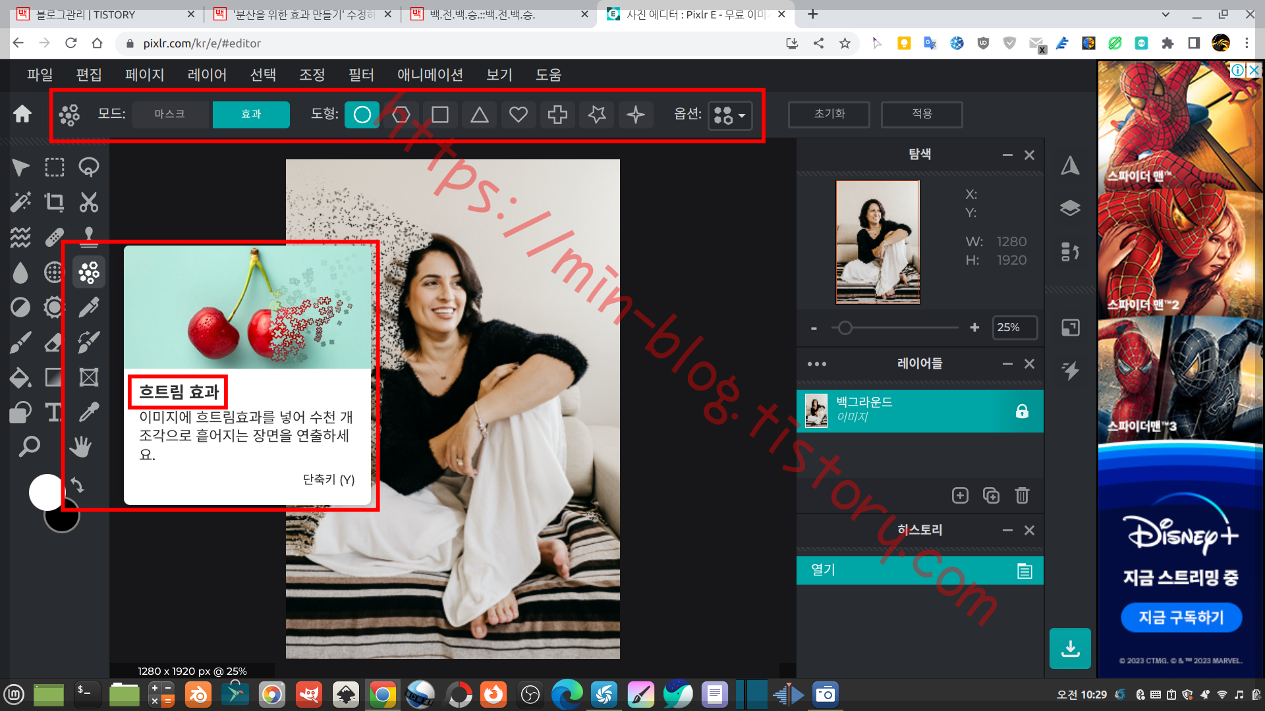Switch mode to 마스크
The image size is (1265, 711).
[x=170, y=115]
